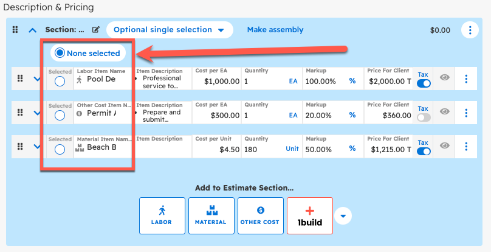This screenshot has height=252, width=491.
Task: Open the Optional single selection dropdown
Action: pyautogui.click(x=170, y=30)
